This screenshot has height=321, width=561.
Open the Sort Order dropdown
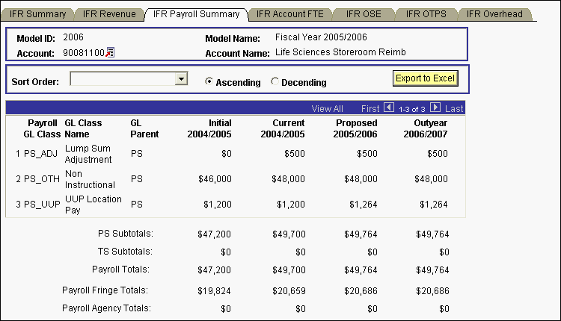[180, 78]
